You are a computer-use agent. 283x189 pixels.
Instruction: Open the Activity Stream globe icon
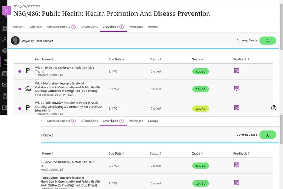(x=5, y=51)
